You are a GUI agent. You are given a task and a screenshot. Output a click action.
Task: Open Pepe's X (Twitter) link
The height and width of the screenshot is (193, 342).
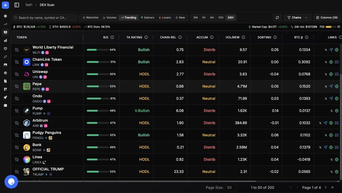pyautogui.click(x=326, y=86)
